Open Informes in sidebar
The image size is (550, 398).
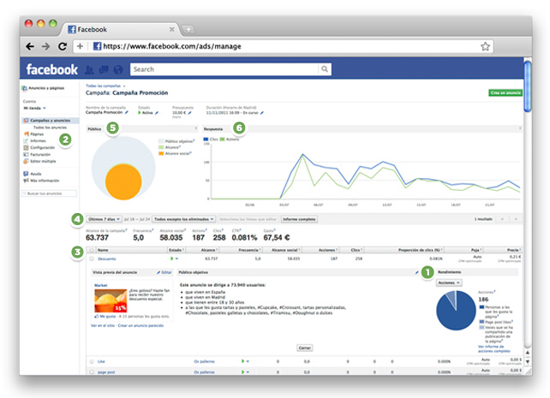coord(38,141)
